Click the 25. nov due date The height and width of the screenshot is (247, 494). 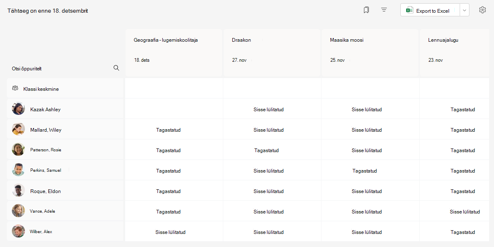tap(337, 60)
